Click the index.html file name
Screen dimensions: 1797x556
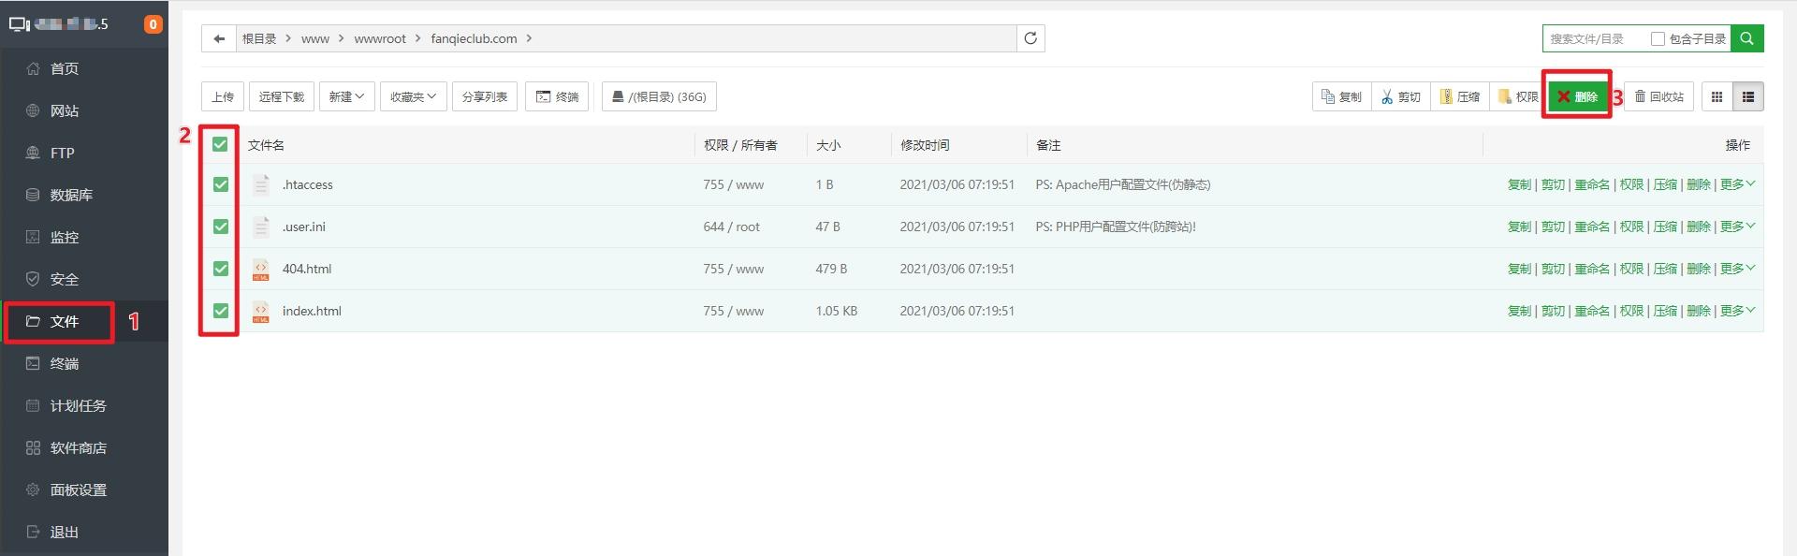coord(312,311)
